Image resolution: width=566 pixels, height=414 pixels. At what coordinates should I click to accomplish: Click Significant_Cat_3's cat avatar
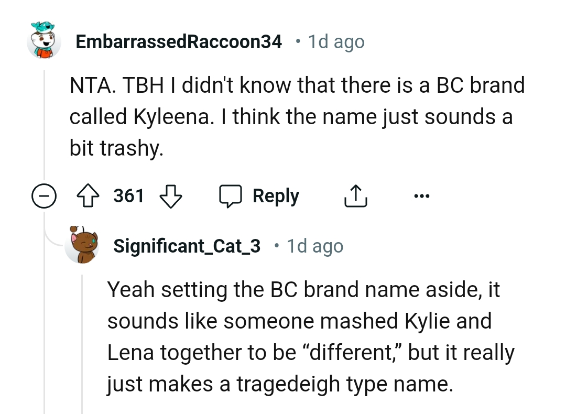82,245
